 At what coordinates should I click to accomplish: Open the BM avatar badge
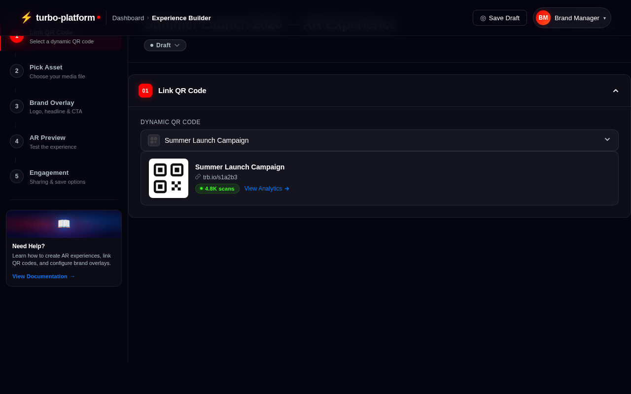pyautogui.click(x=543, y=17)
